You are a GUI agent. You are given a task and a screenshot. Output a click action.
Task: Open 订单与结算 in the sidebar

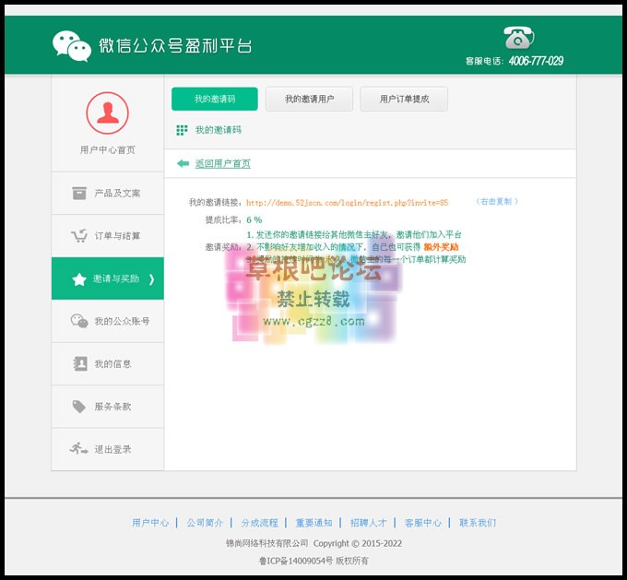108,236
